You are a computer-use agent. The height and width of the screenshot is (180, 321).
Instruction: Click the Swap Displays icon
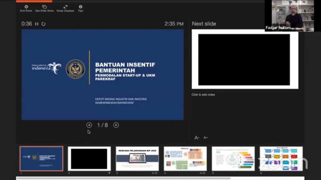(65, 7)
